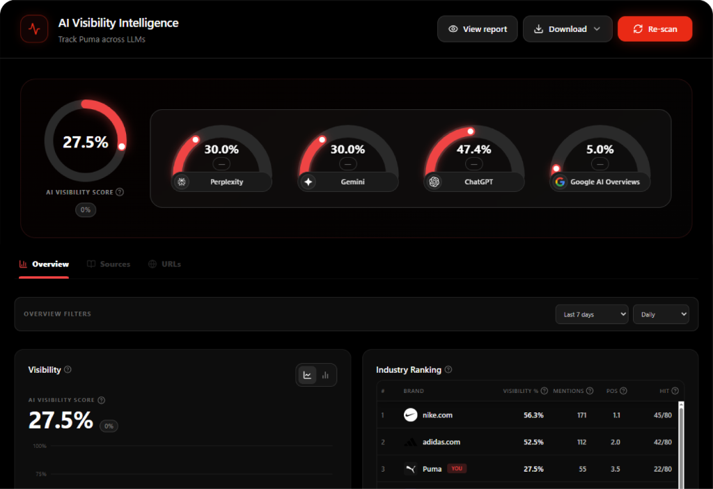Click the Brand column header
The image size is (713, 489).
(x=414, y=391)
